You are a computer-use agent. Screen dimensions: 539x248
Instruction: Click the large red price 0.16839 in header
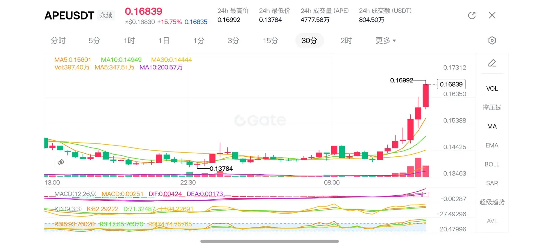coord(143,11)
